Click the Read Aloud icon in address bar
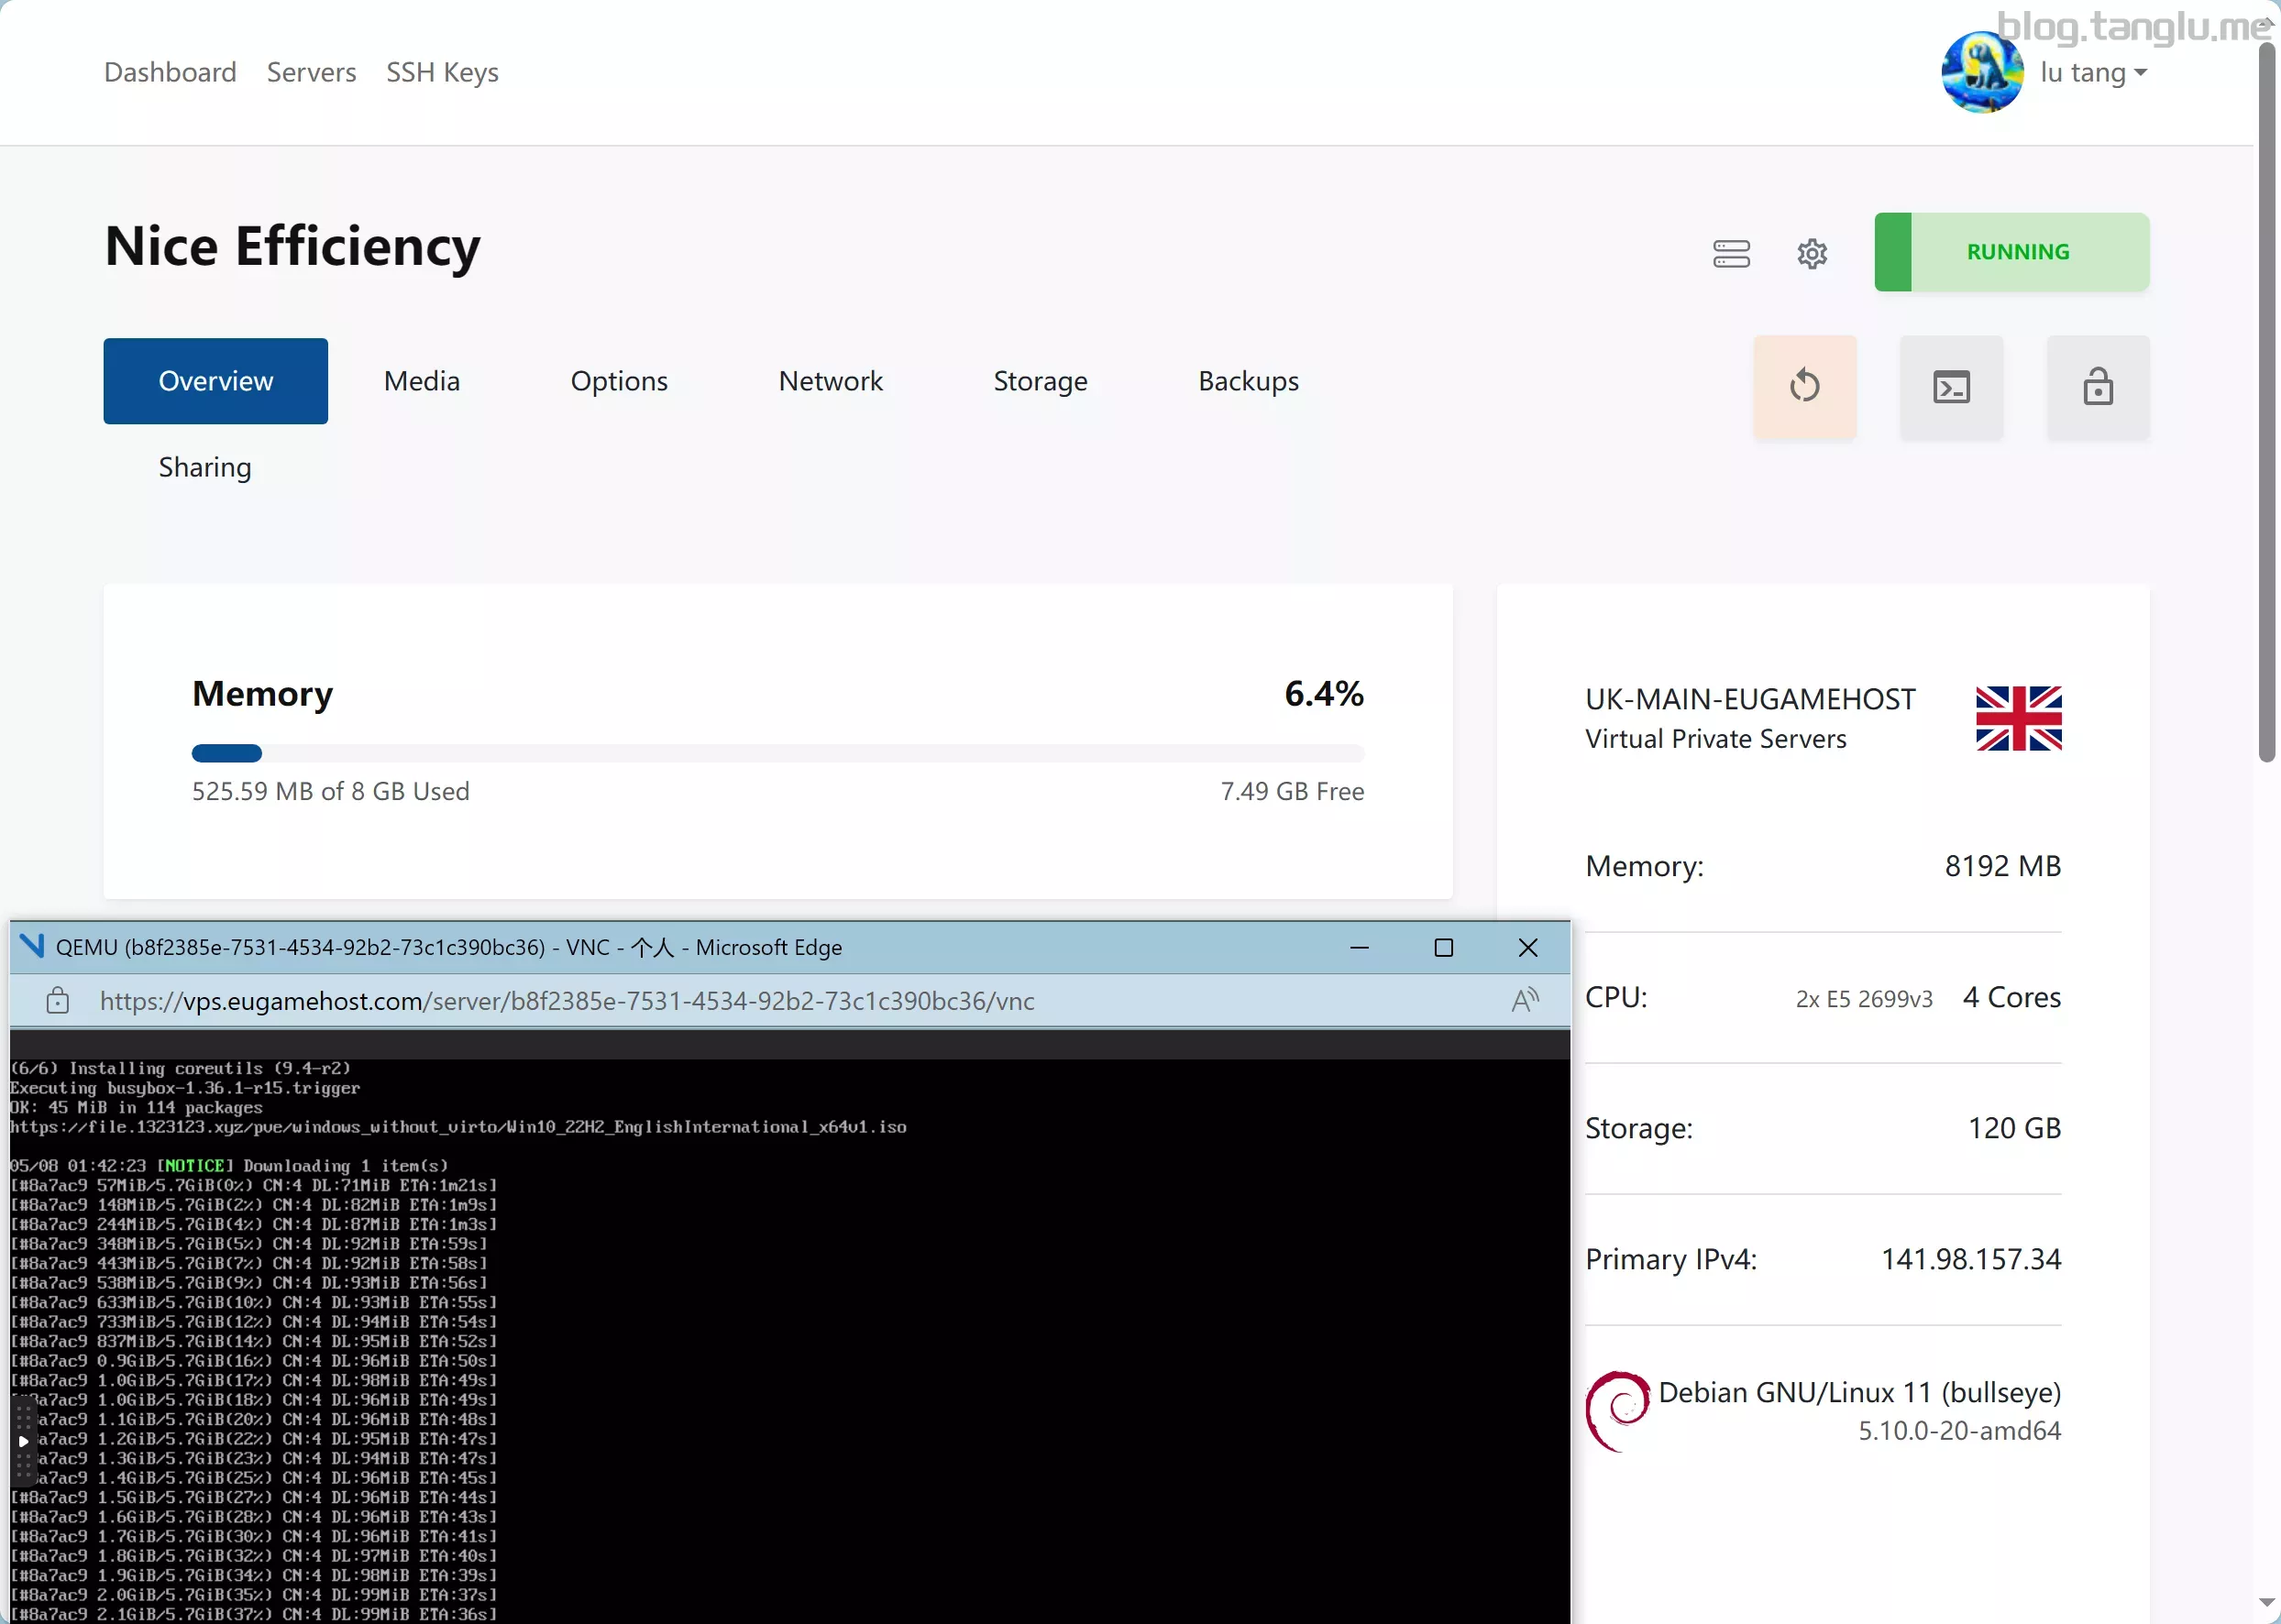Screen dimensions: 2281x1624 click(x=1525, y=1000)
